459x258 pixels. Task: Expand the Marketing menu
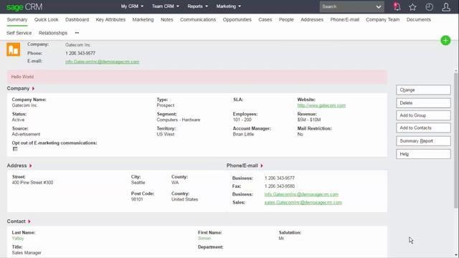point(229,6)
